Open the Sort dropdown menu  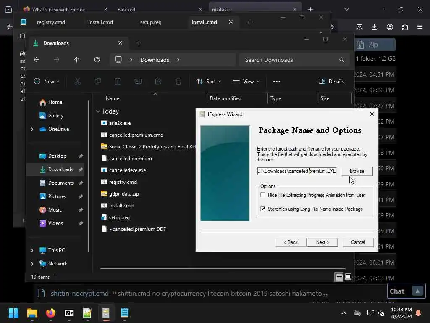[209, 81]
